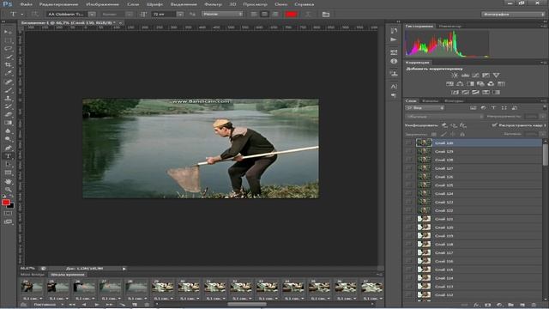Filter layers by type layers icon
The width and height of the screenshot is (549, 309).
(x=494, y=108)
